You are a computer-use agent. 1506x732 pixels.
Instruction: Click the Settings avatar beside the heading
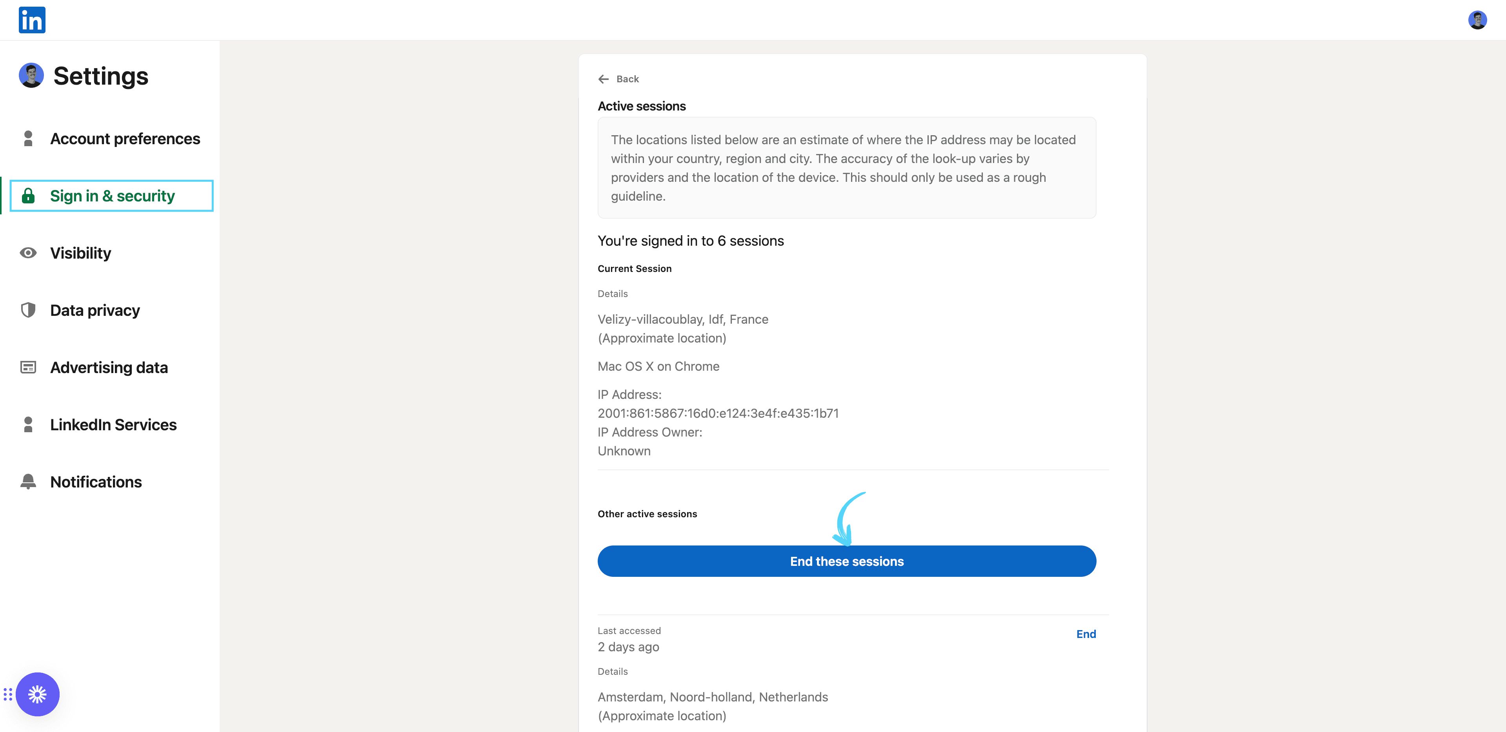coord(31,75)
